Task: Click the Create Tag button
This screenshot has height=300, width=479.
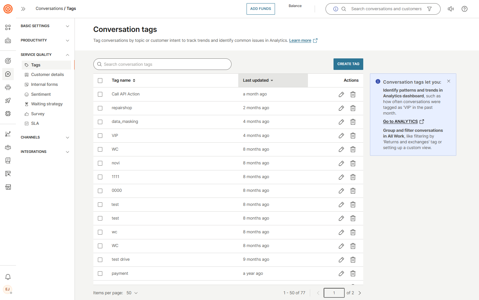Action: [348, 64]
